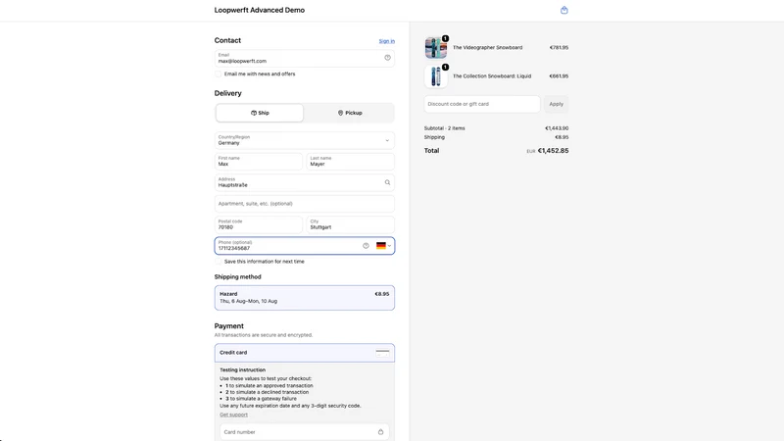Viewport: 784px width, 441px height.
Task: Click the German flag icon
Action: click(381, 246)
